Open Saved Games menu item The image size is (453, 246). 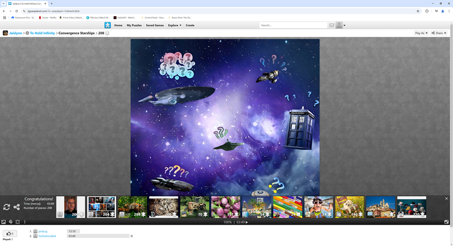click(155, 25)
